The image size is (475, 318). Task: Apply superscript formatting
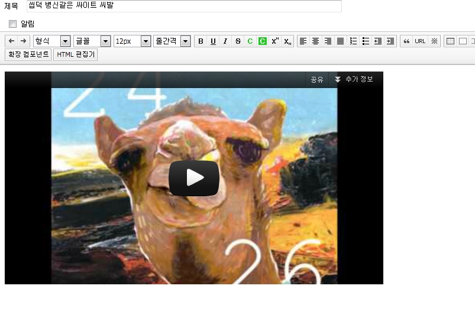[x=275, y=41]
